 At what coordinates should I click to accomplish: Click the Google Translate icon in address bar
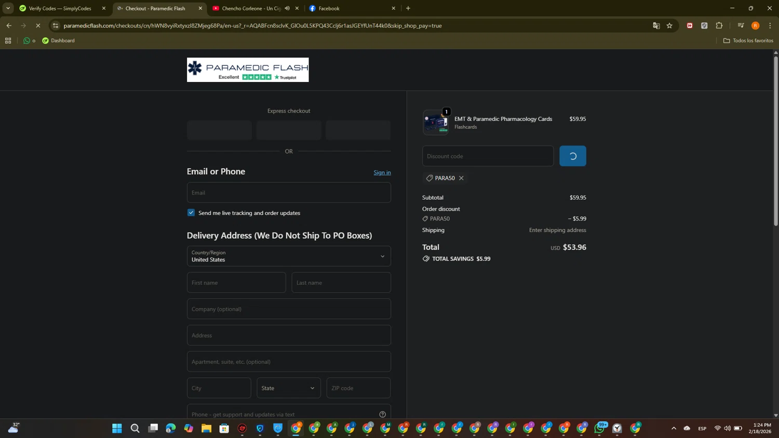[656, 25]
